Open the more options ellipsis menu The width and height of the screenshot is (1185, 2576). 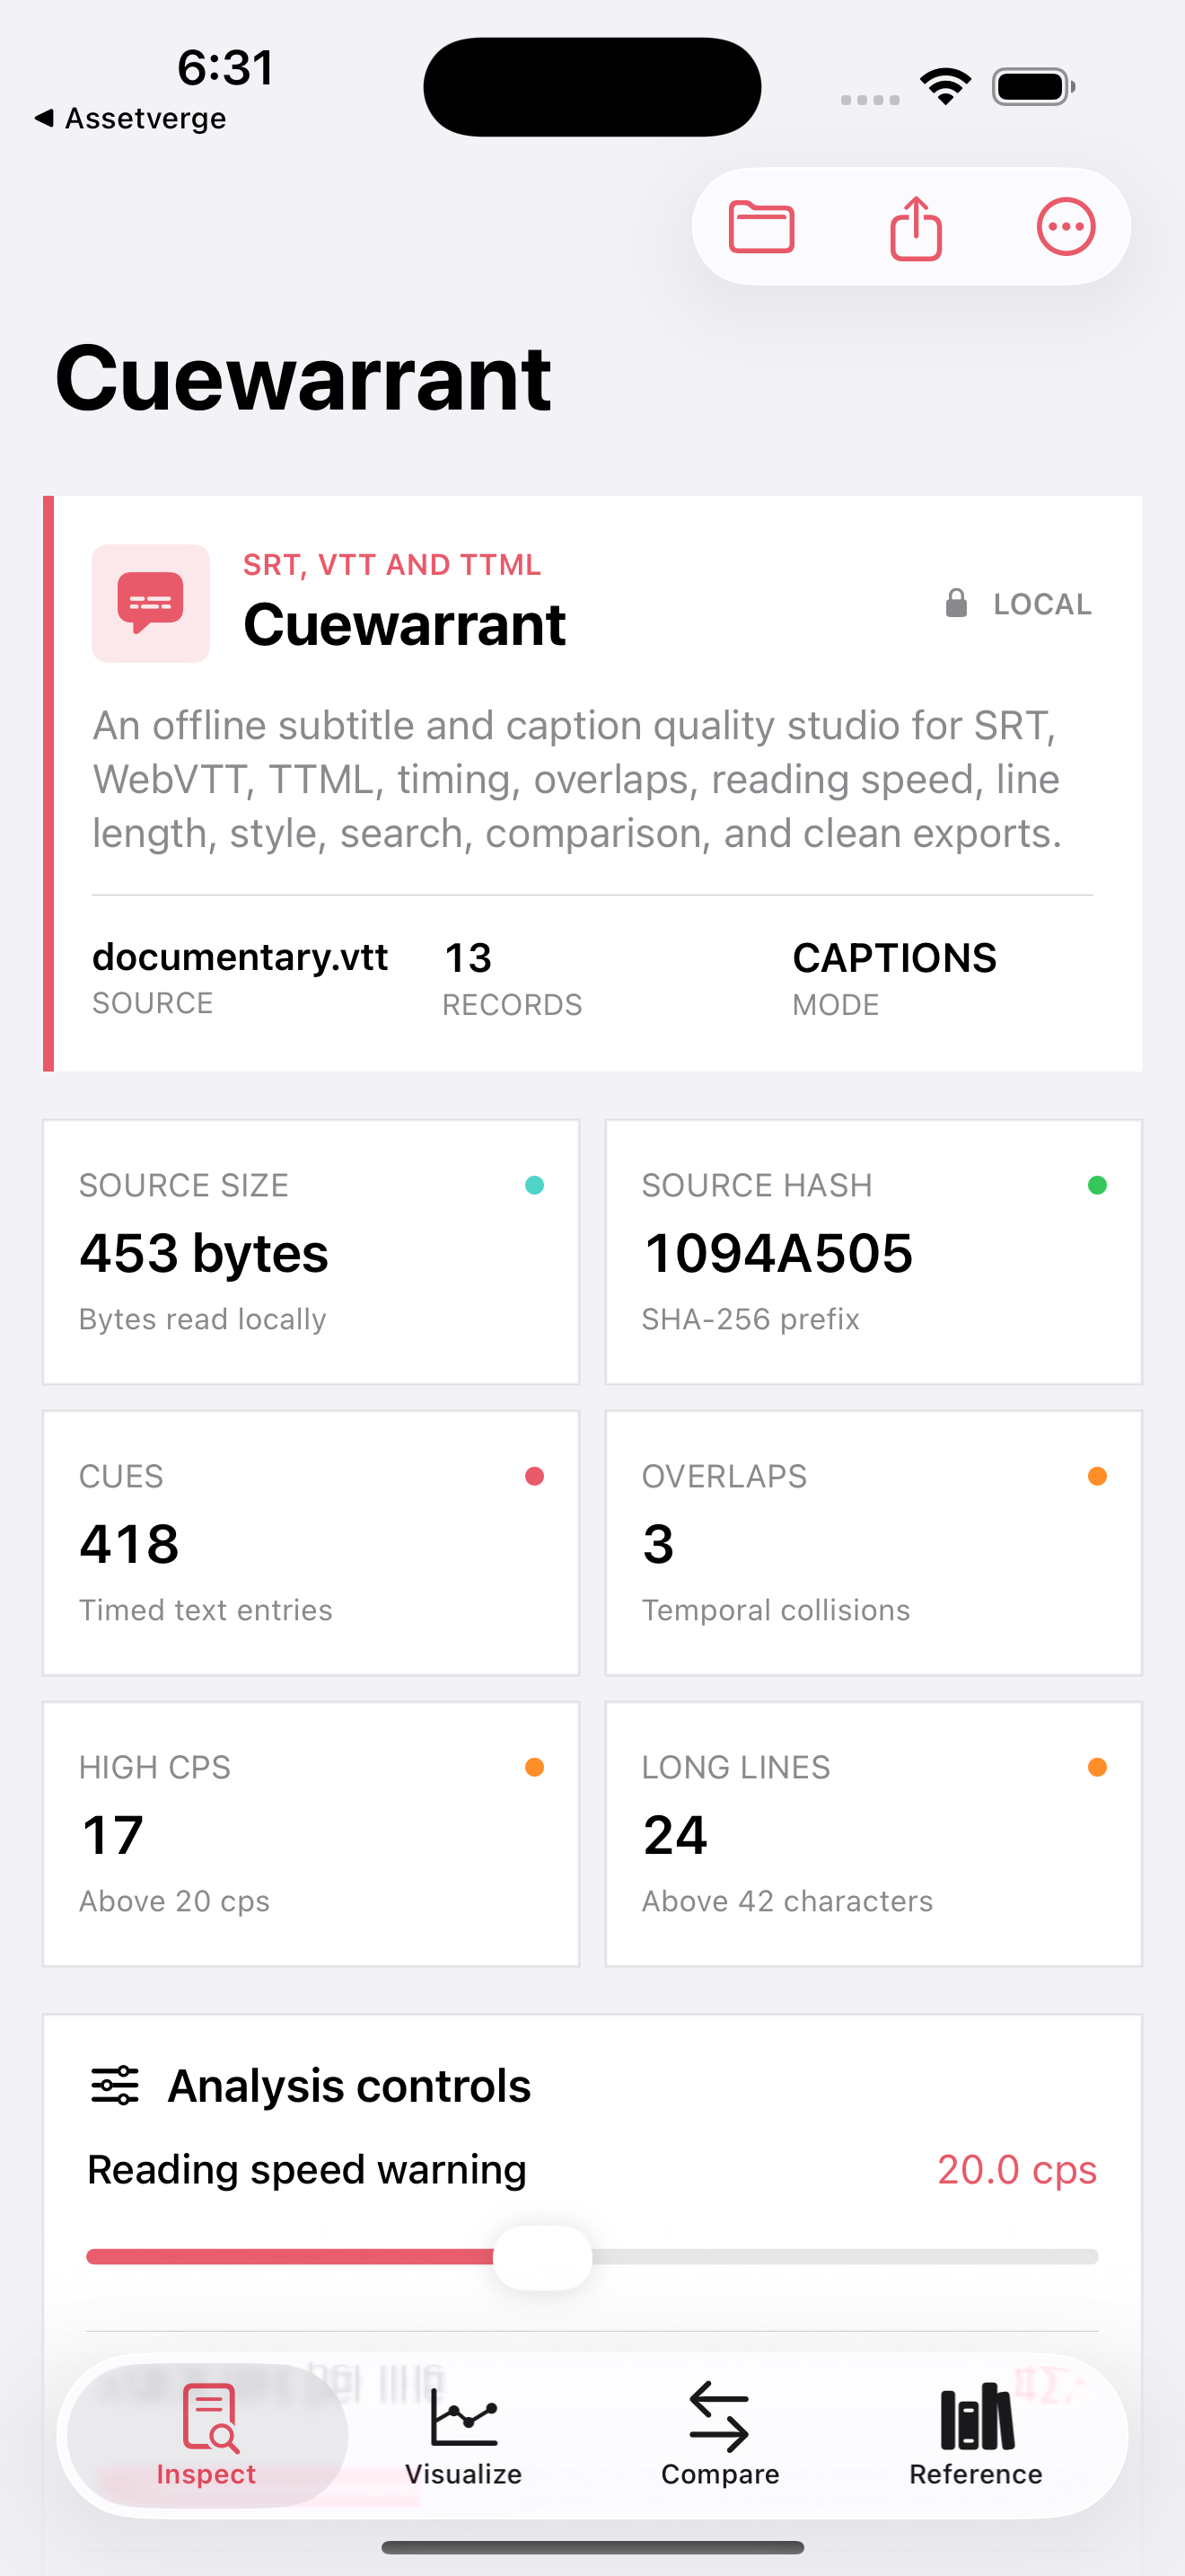pos(1066,227)
